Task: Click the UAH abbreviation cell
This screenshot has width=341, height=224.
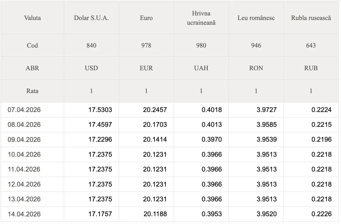Action: tap(201, 68)
